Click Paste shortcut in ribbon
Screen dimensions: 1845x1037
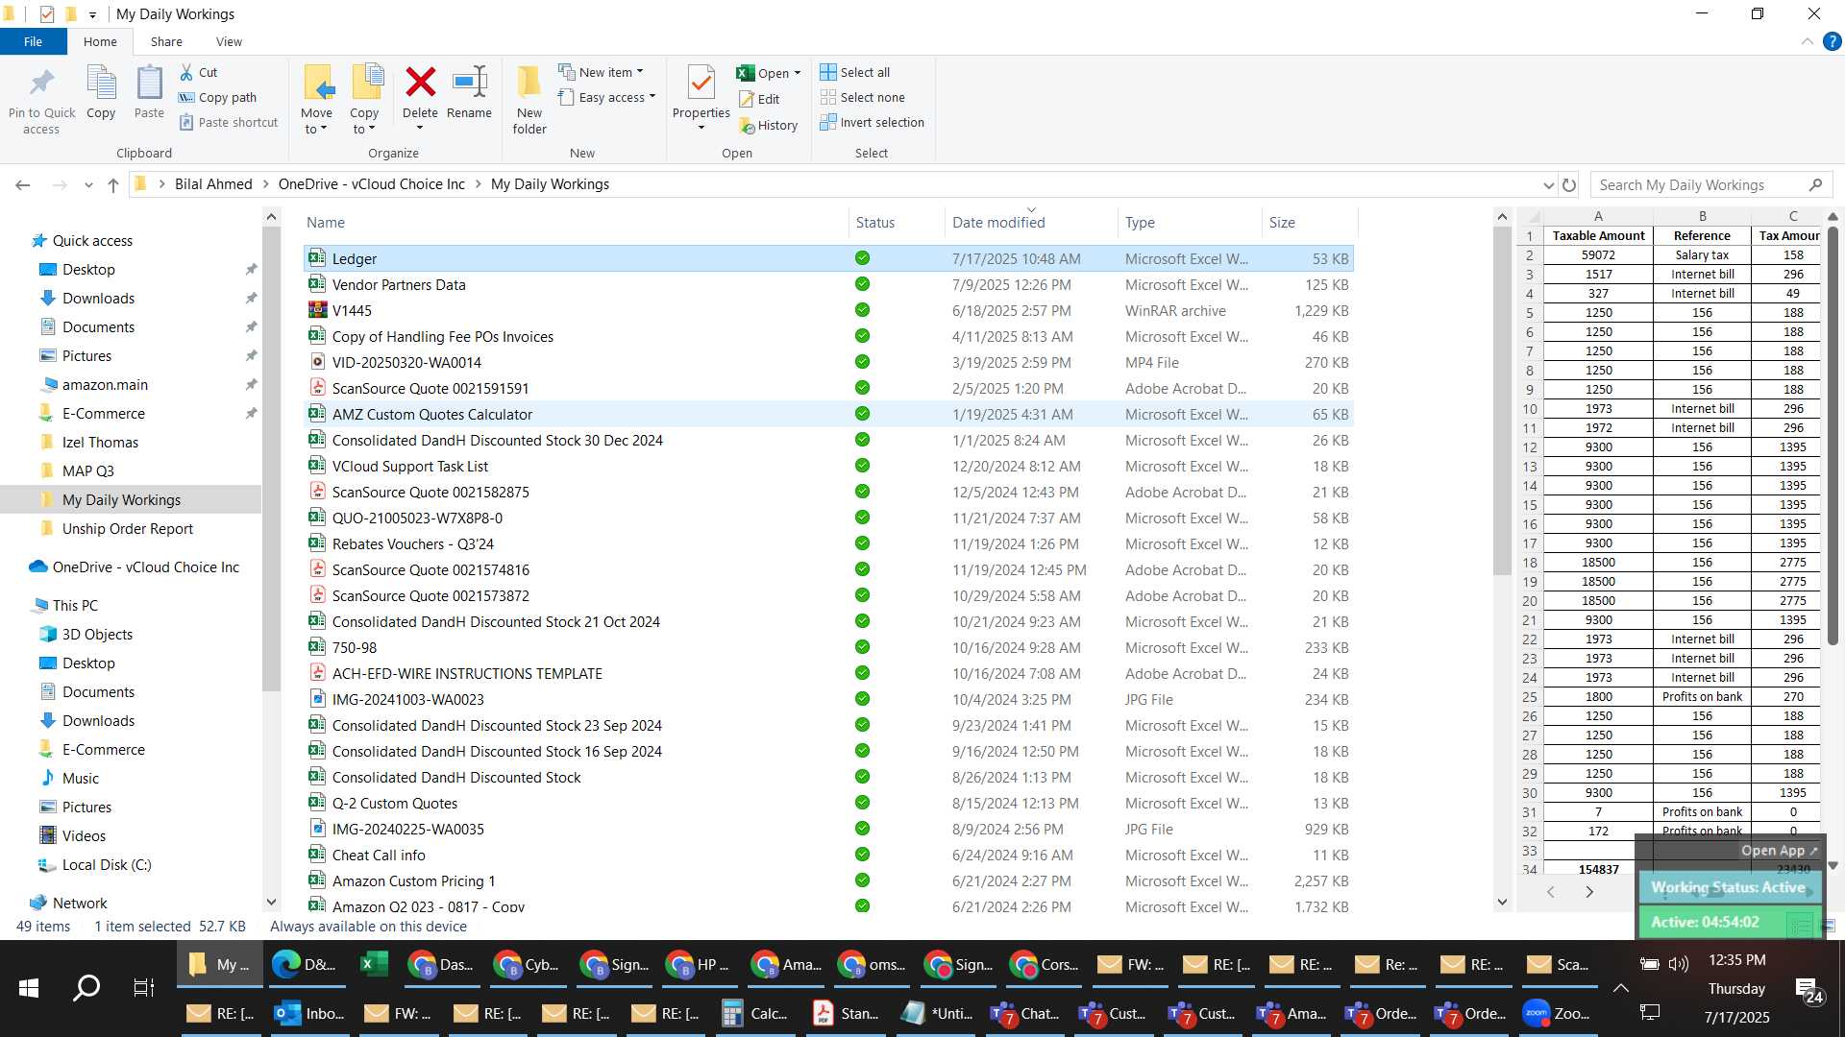pos(229,122)
